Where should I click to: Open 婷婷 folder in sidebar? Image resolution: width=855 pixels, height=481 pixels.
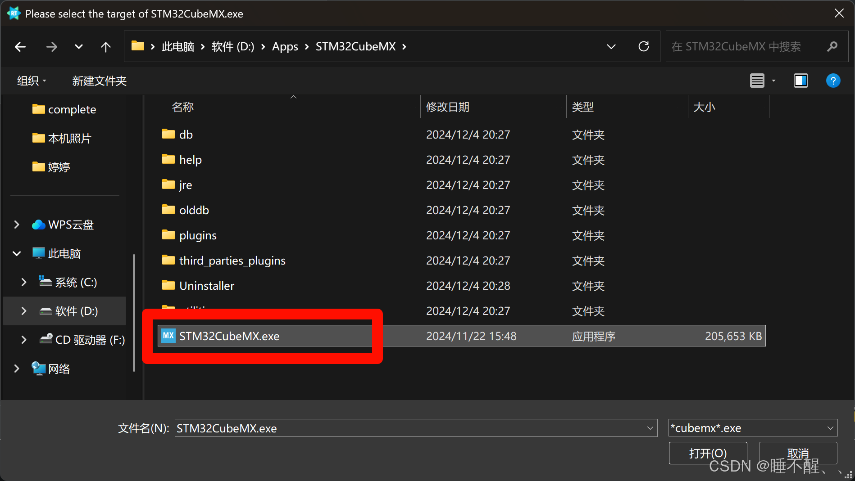point(51,167)
